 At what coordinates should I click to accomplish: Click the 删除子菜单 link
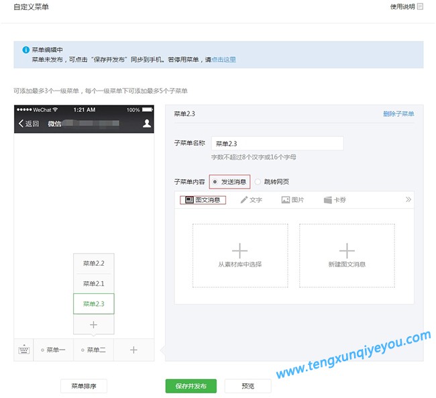(x=398, y=113)
